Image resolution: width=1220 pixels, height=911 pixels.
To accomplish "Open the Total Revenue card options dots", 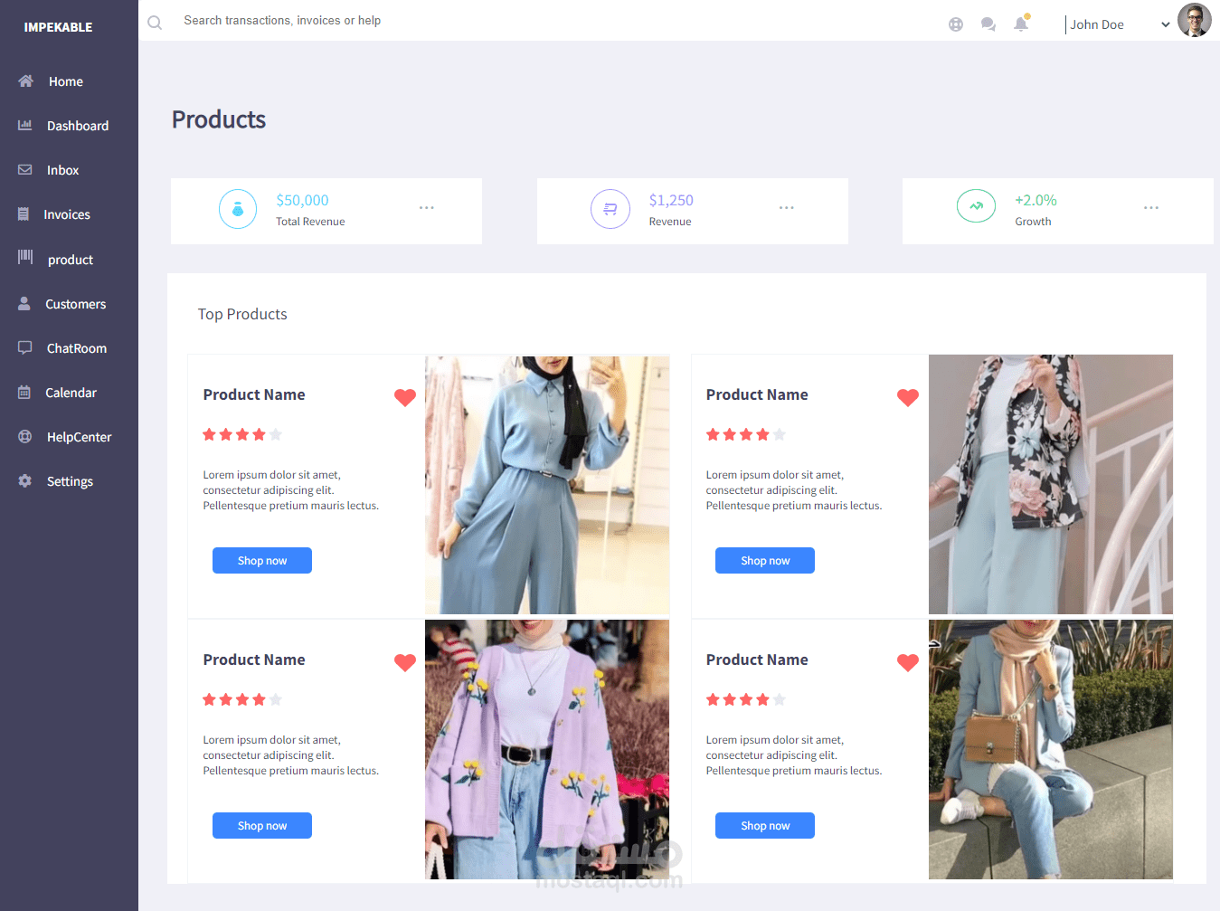I will 427,208.
